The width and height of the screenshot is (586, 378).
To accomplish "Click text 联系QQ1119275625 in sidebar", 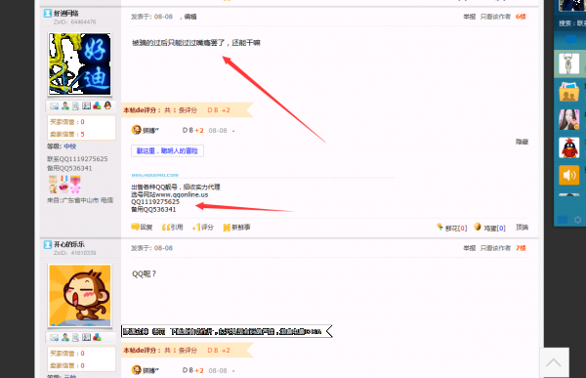I will pyautogui.click(x=77, y=159).
